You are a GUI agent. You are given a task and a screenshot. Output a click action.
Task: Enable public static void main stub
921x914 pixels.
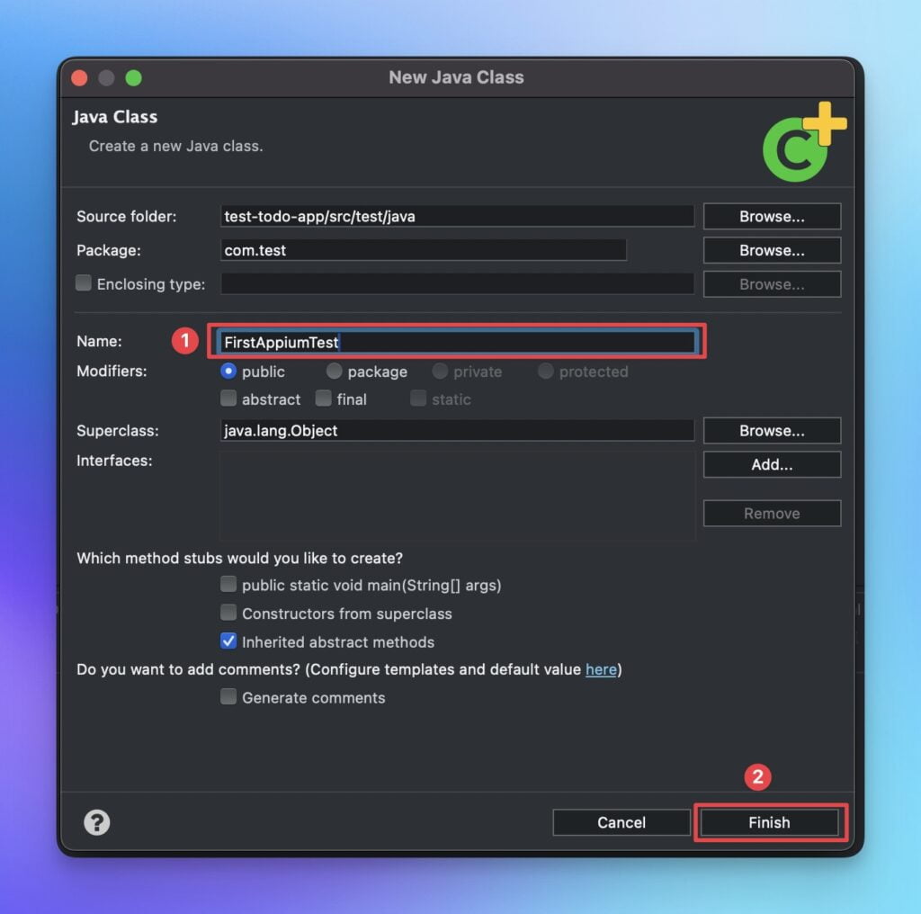click(x=228, y=585)
